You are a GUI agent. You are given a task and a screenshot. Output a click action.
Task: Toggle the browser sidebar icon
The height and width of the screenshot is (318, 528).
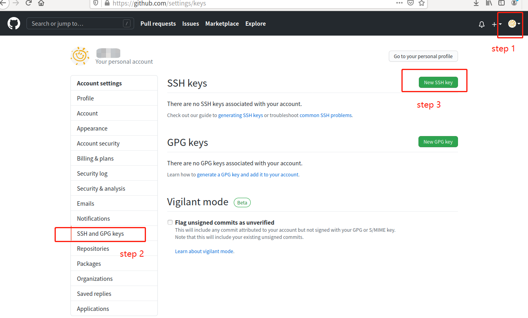pos(502,3)
